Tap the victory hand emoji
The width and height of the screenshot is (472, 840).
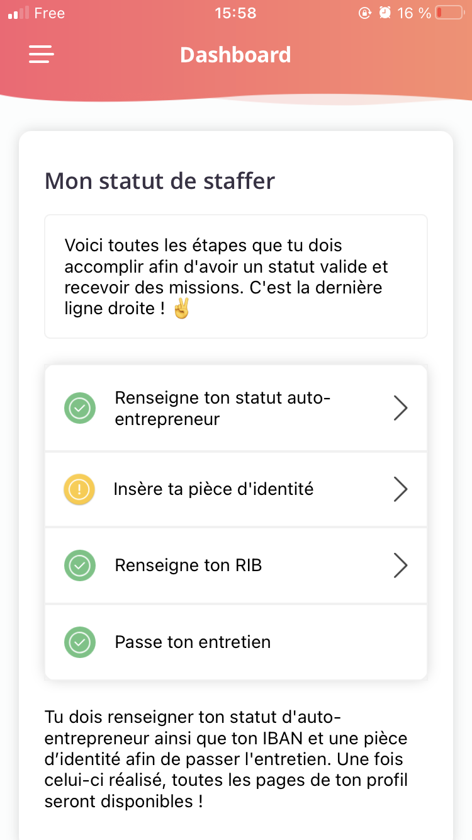(x=181, y=309)
